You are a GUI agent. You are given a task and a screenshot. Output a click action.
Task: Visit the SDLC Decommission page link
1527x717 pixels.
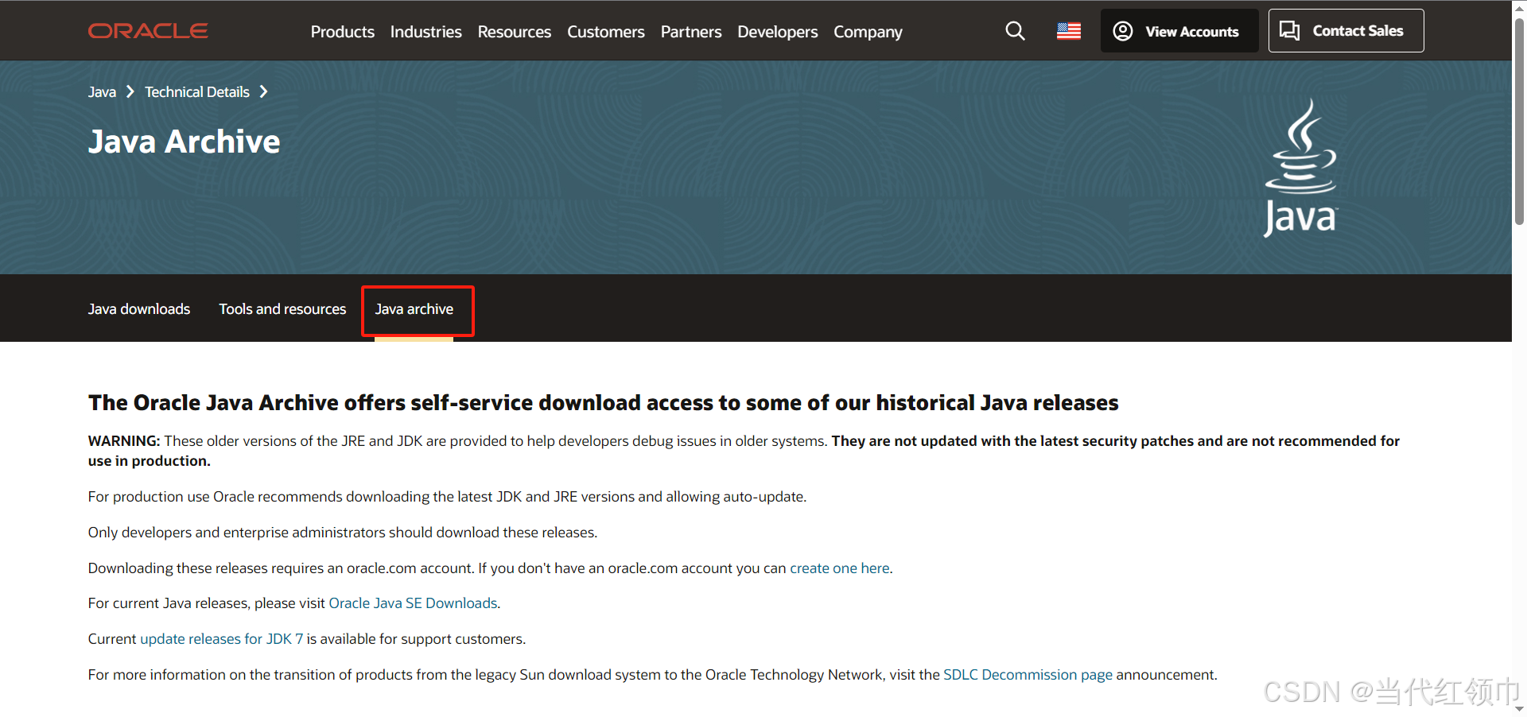pyautogui.click(x=1028, y=675)
